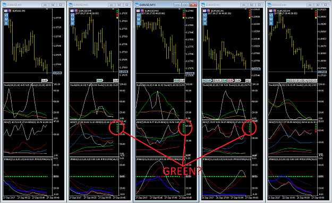Click the current price label on the H4 price axis

(x=322, y=72)
